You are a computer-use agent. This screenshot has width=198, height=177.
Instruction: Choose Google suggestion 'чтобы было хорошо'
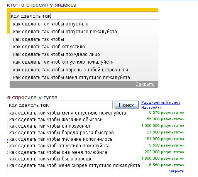point(96,159)
